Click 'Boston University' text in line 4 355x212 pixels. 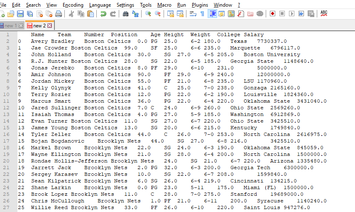(x=272, y=54)
